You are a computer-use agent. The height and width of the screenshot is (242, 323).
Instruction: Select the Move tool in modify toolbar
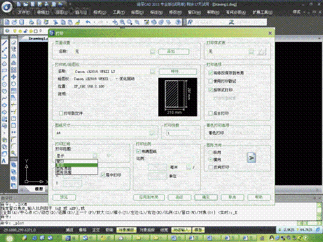(x=13, y=77)
